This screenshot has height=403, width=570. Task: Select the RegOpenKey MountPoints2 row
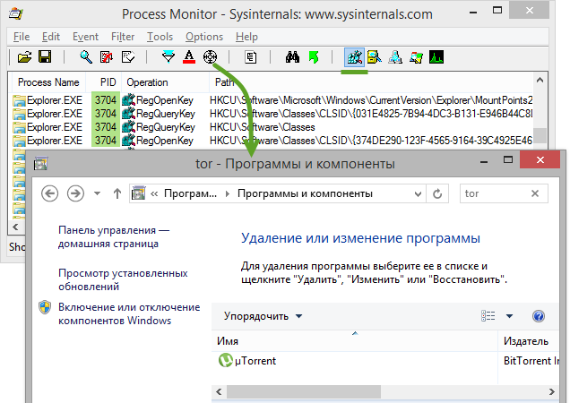(272, 100)
